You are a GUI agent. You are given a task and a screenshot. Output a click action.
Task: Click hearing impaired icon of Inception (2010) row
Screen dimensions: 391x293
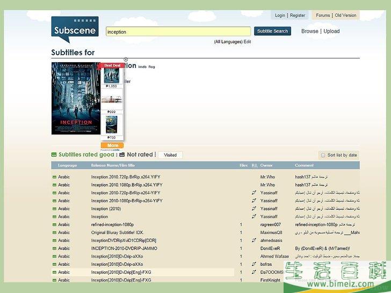pos(254,209)
